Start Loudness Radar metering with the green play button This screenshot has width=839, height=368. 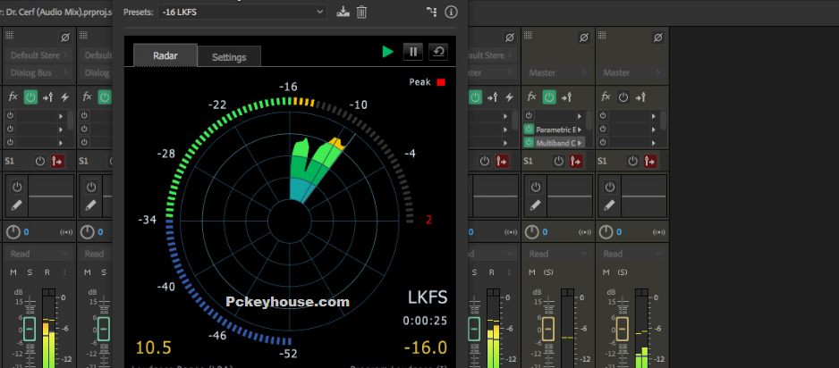click(x=388, y=52)
